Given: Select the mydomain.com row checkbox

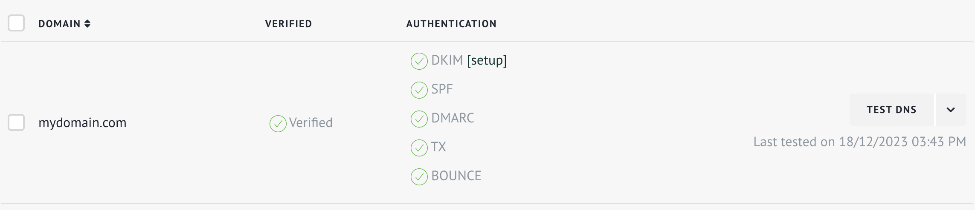Looking at the screenshot, I should coord(16,122).
